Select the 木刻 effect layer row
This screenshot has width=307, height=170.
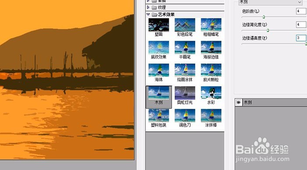(x=271, y=103)
